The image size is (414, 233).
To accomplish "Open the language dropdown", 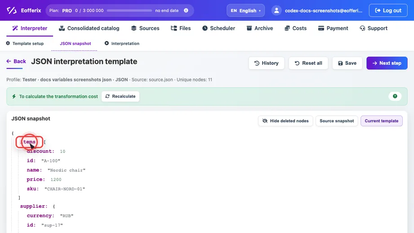I will pyautogui.click(x=245, y=10).
